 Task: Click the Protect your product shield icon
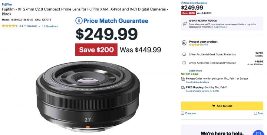coord(184,43)
